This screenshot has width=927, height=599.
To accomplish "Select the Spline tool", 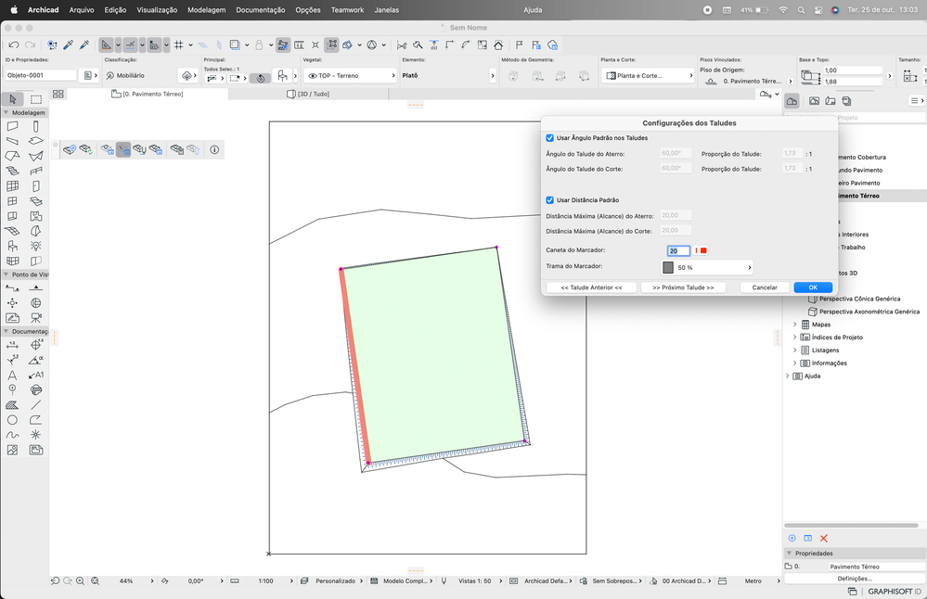I will tap(12, 435).
